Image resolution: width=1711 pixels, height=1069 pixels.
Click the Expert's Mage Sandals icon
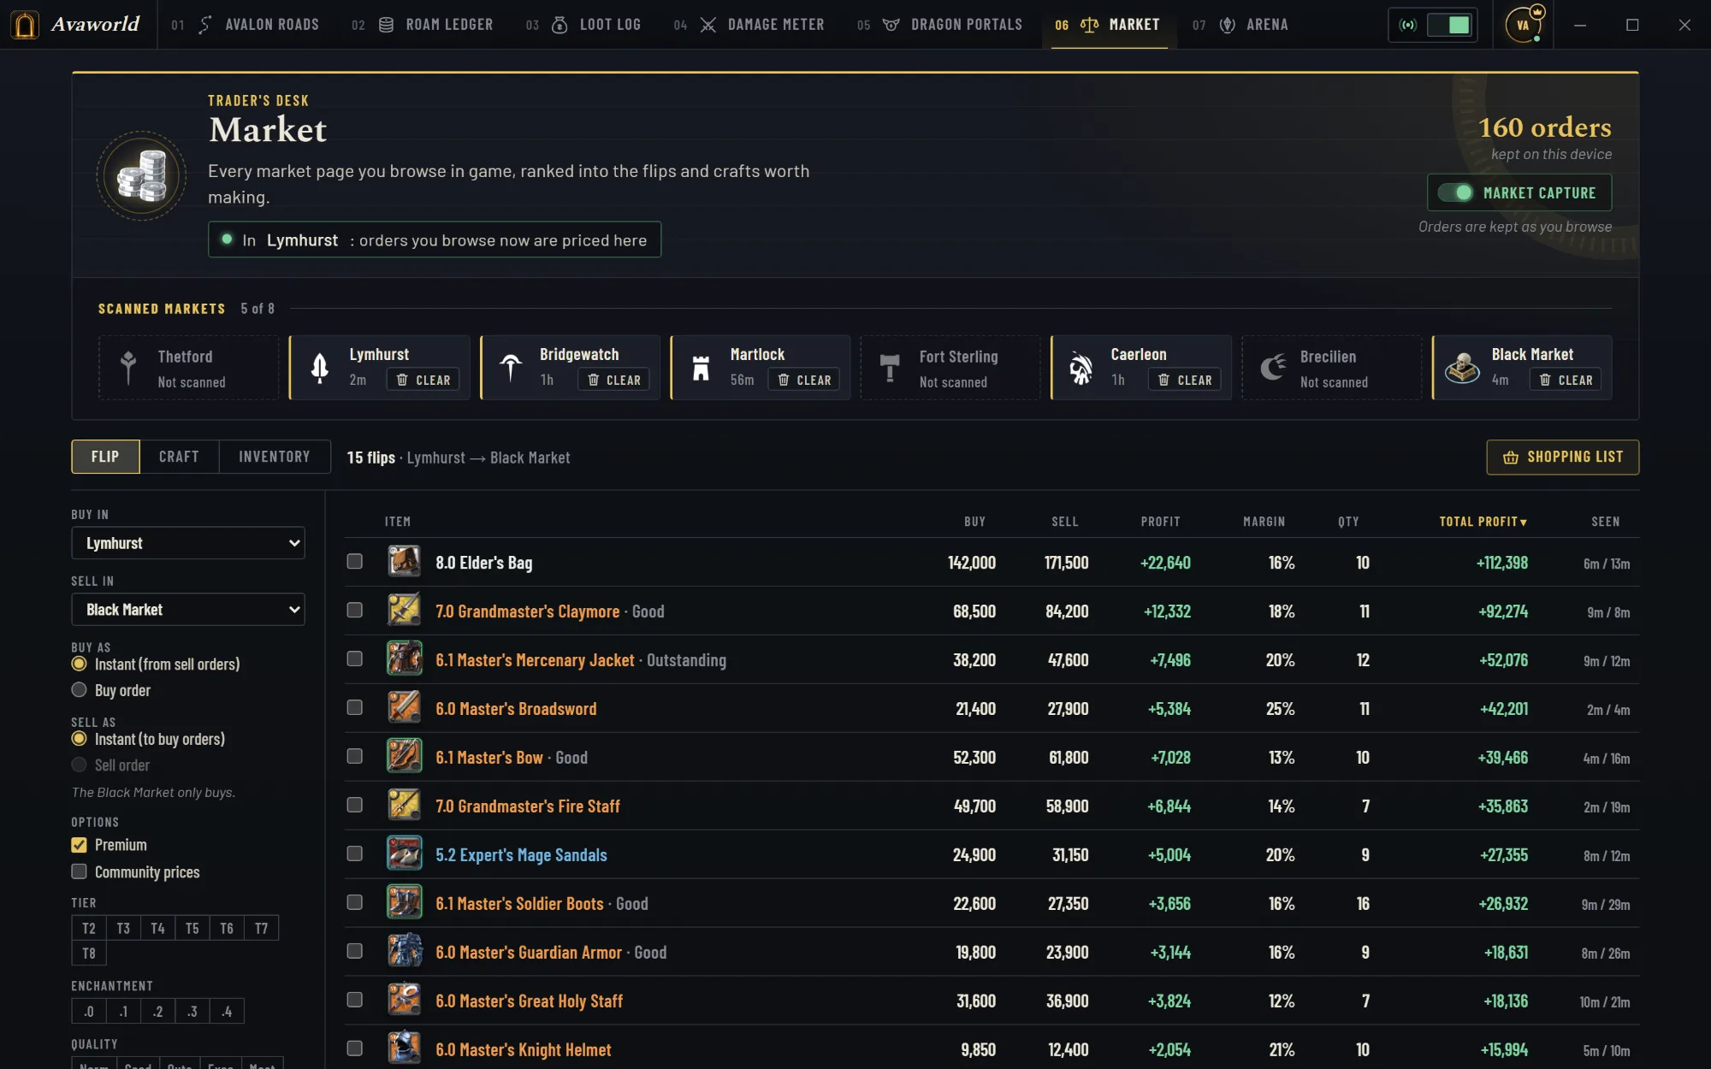(x=404, y=854)
